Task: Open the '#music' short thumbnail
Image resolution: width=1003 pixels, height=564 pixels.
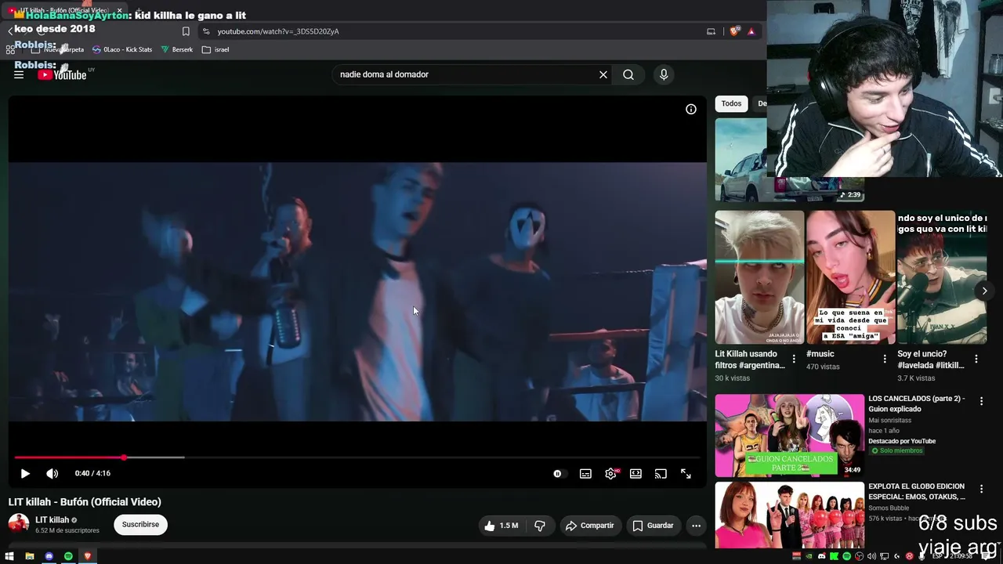Action: tap(850, 277)
